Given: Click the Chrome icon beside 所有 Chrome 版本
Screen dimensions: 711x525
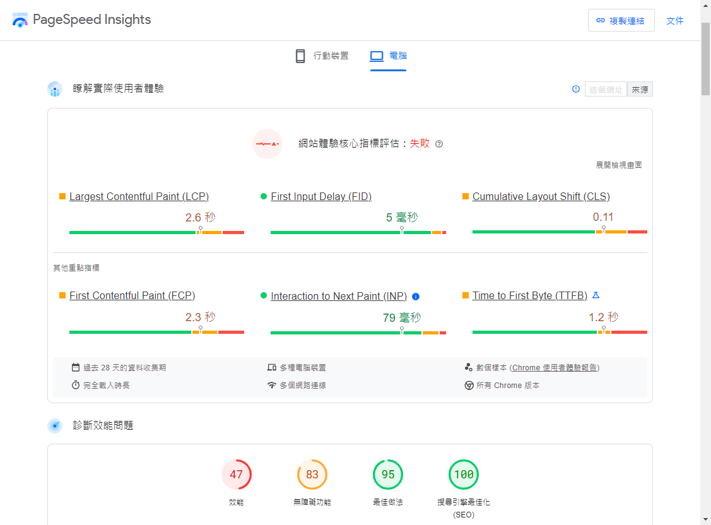Looking at the screenshot, I should pyautogui.click(x=469, y=386).
